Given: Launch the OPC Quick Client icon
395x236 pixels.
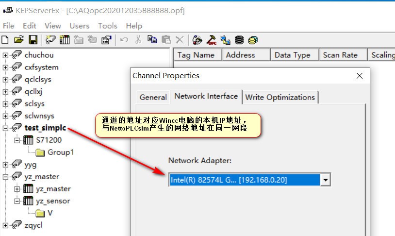Looking at the screenshot, I should pyautogui.click(x=211, y=40).
